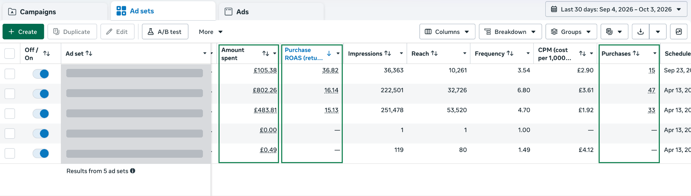Open the Purchase ROAS column menu arrow
Viewport: 691px width, 196px height.
pyautogui.click(x=338, y=53)
